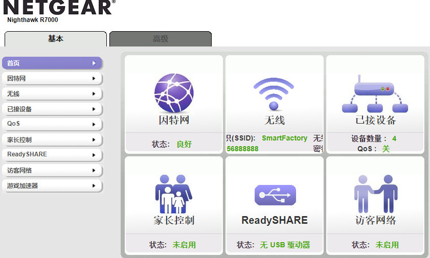Click the 56888888 wireless value
This screenshot has height=258, width=430.
coord(242,149)
